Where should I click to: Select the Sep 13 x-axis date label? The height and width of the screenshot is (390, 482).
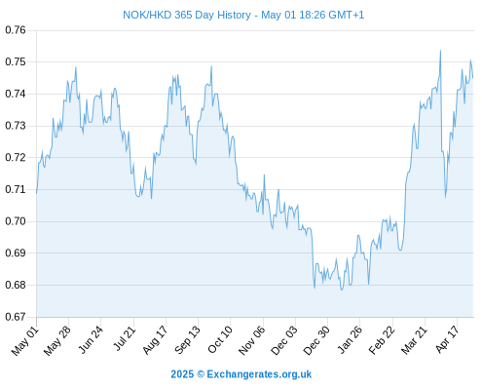(x=187, y=340)
